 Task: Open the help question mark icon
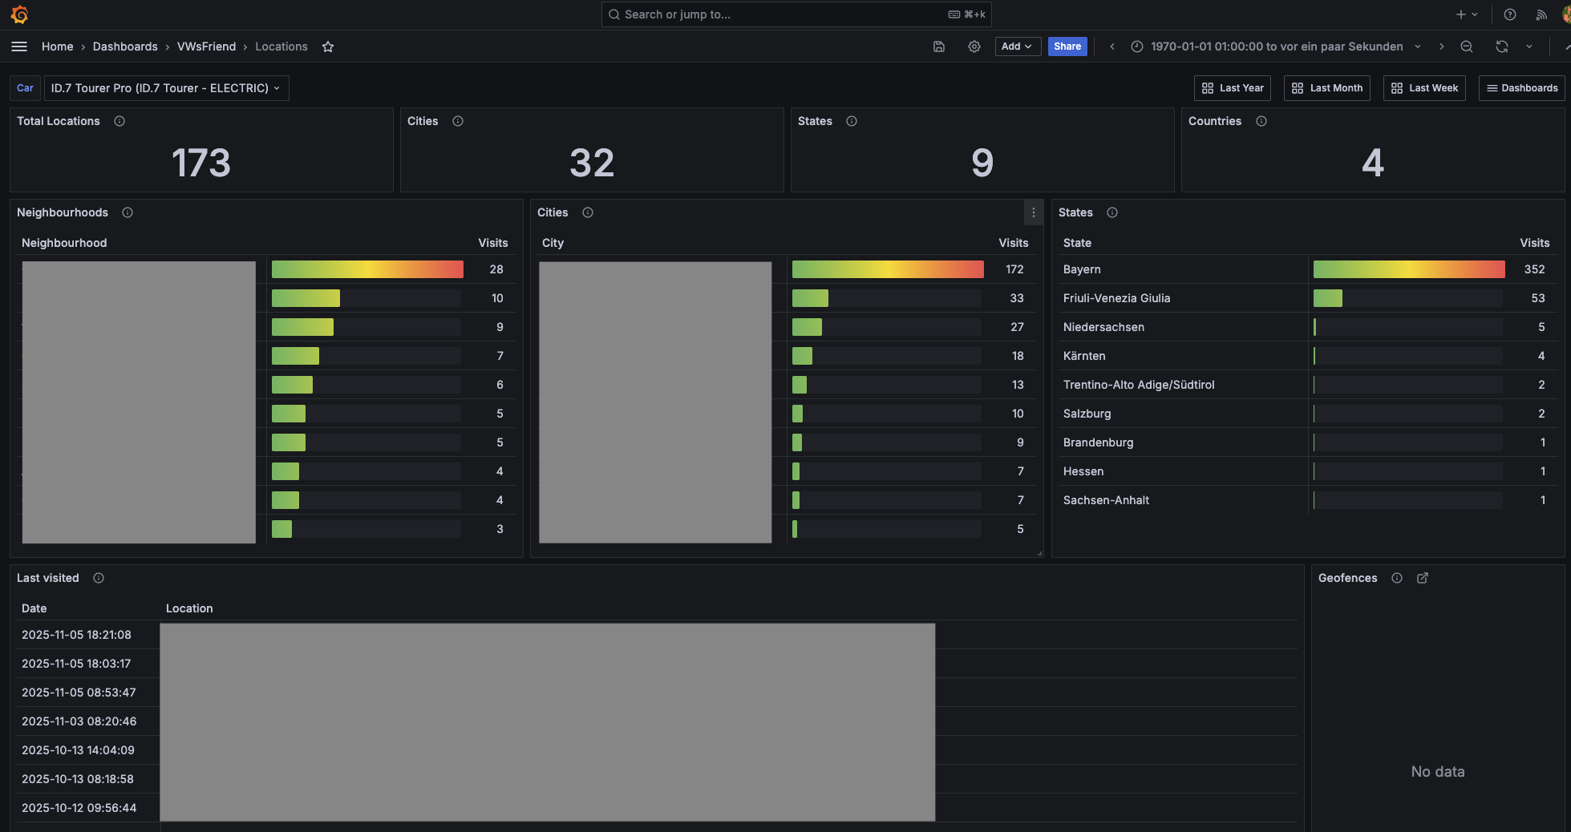(x=1510, y=14)
